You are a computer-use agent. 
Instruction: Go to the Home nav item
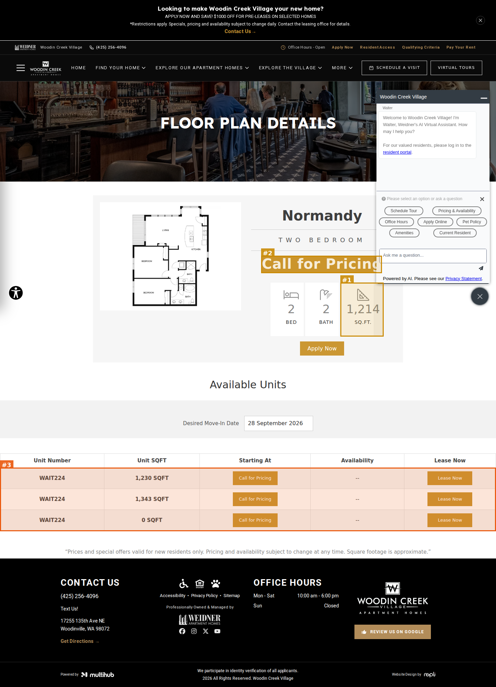pyautogui.click(x=79, y=68)
